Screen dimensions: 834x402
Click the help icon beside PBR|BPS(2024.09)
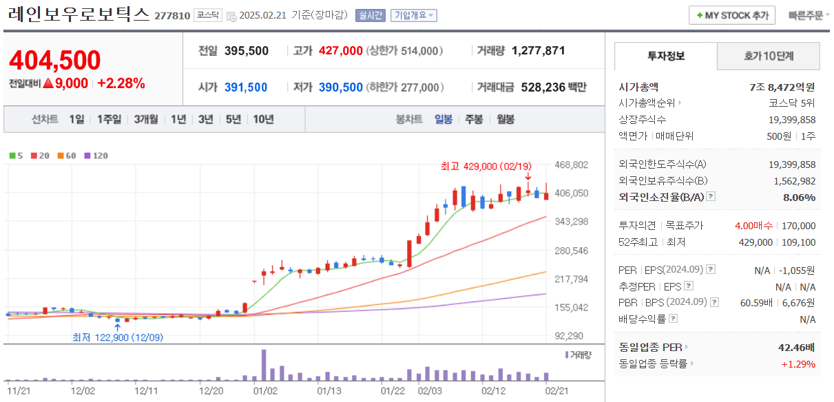[713, 302]
